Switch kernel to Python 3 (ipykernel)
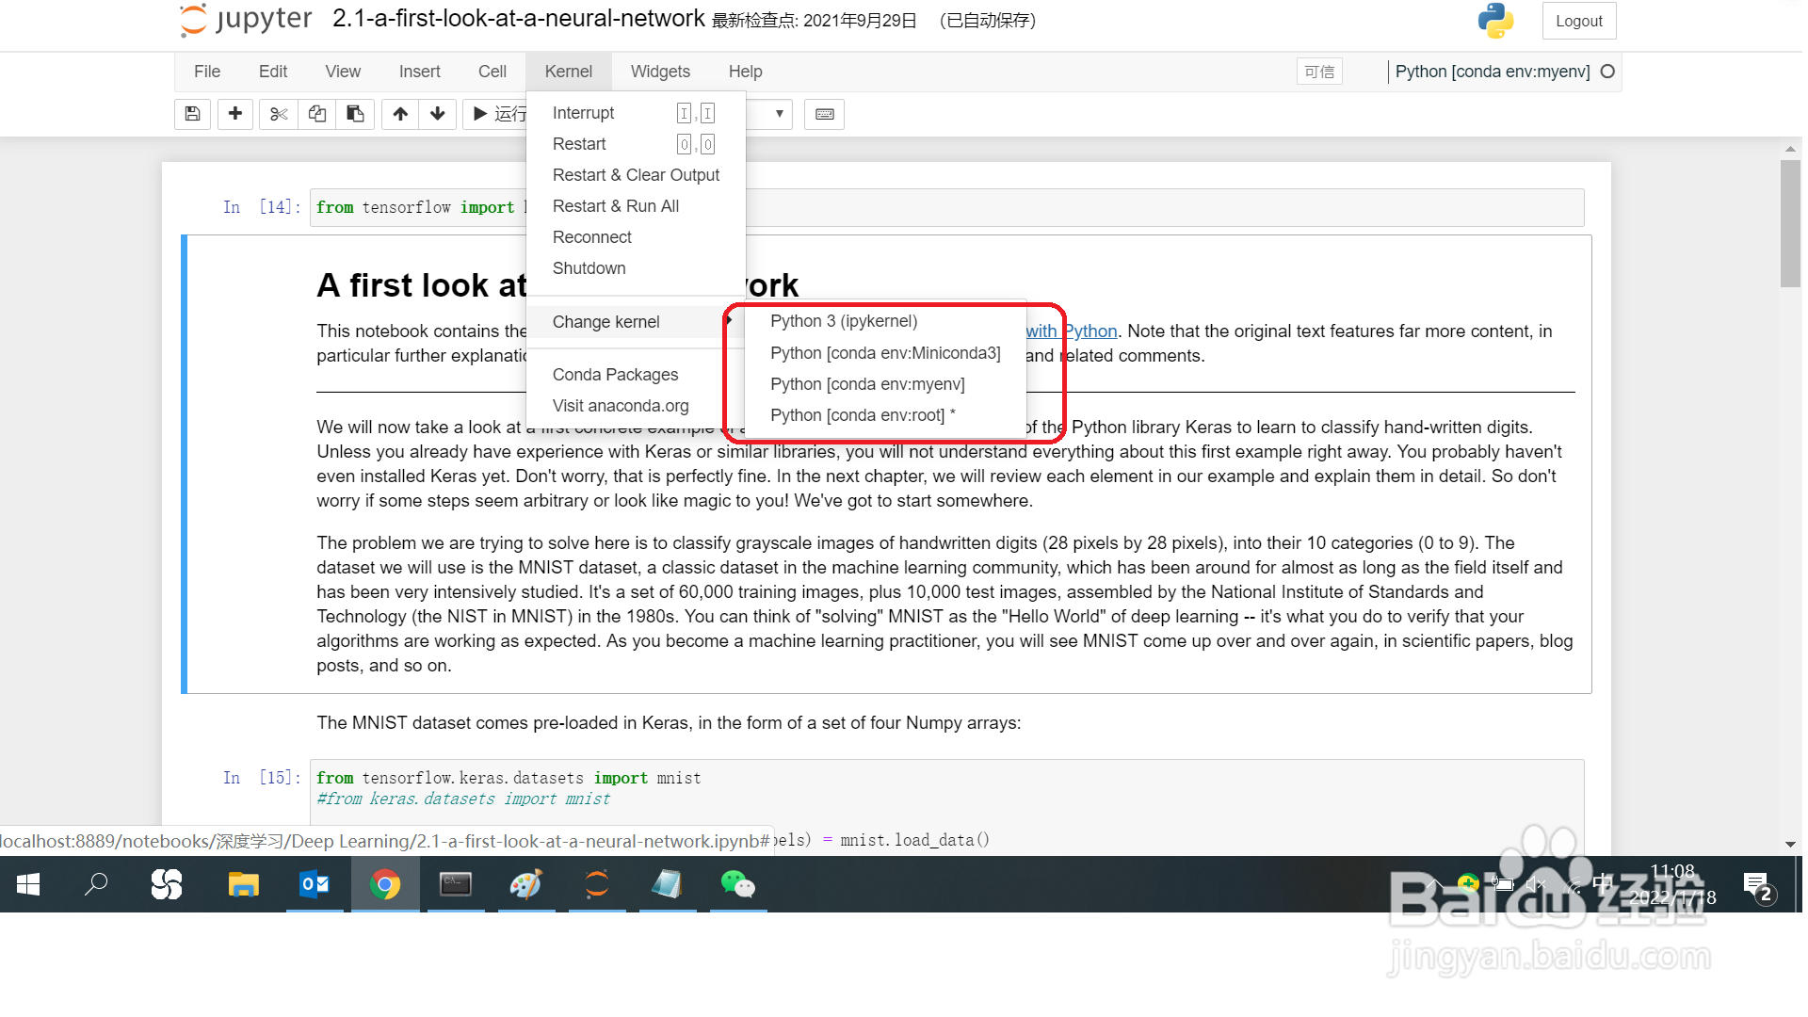This screenshot has height=1017, width=1808. 884,321
